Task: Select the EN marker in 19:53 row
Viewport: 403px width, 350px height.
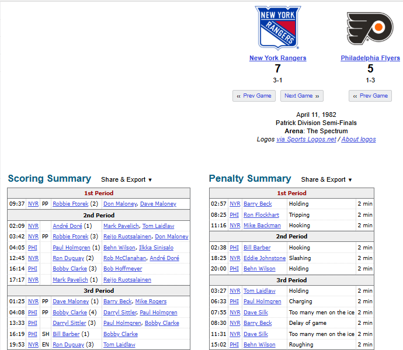Action: click(x=45, y=345)
